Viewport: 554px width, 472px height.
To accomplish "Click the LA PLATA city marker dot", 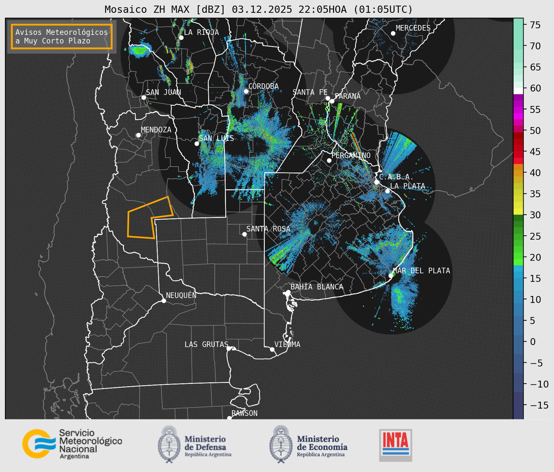I will pos(388,191).
